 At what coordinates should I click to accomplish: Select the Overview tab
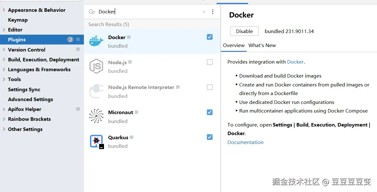coord(234,45)
